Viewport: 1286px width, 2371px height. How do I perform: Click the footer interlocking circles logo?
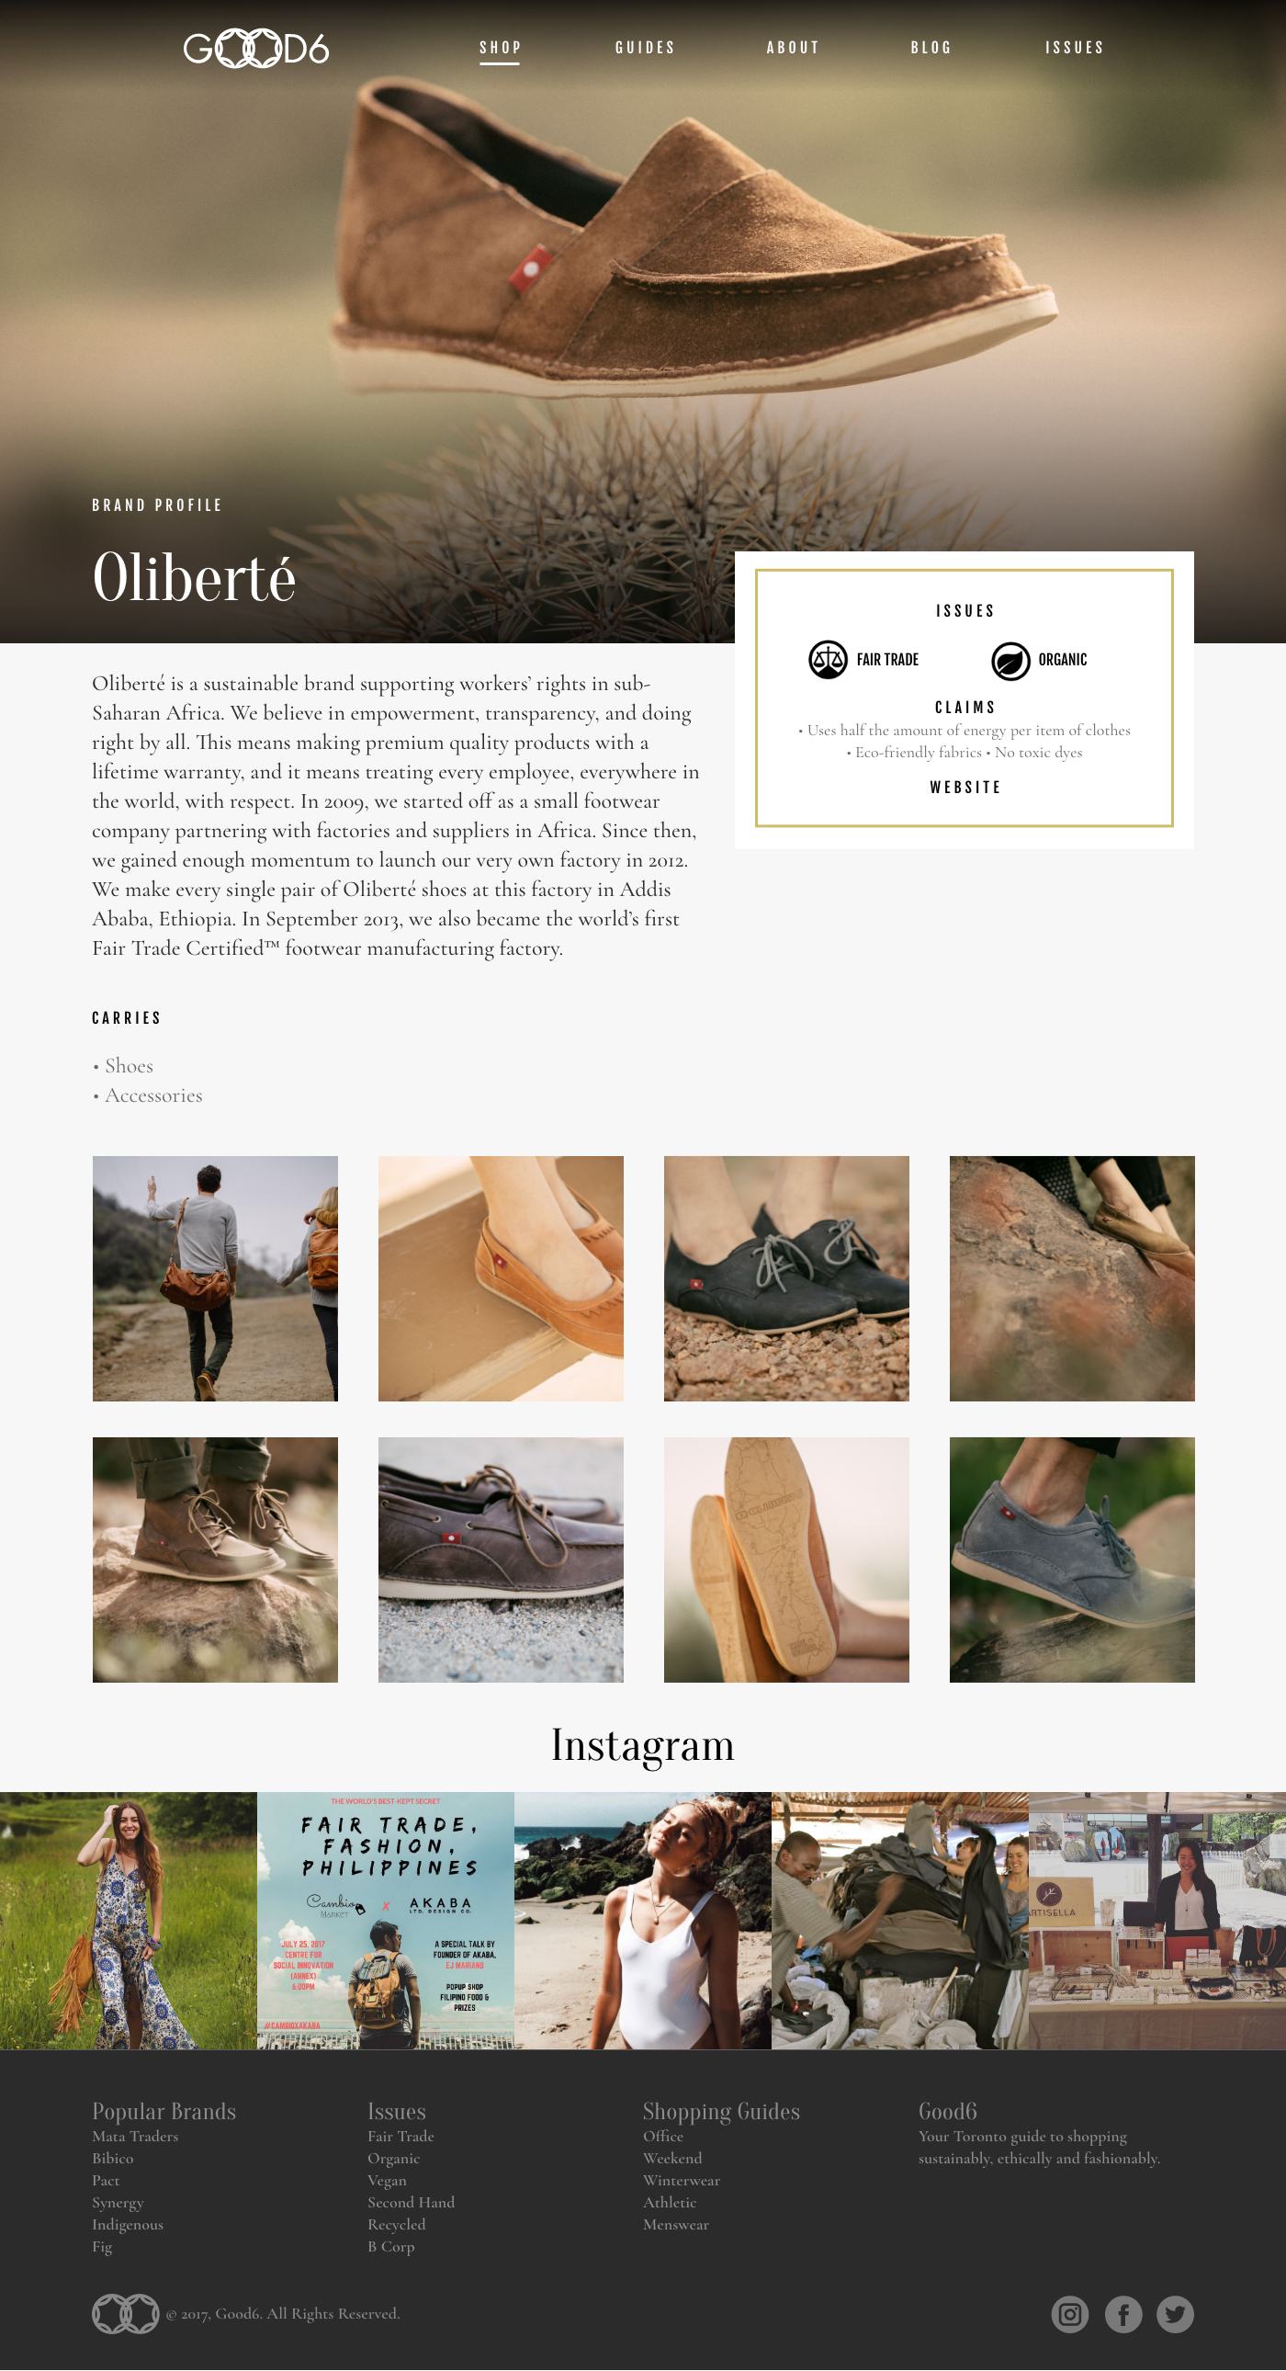(126, 2314)
